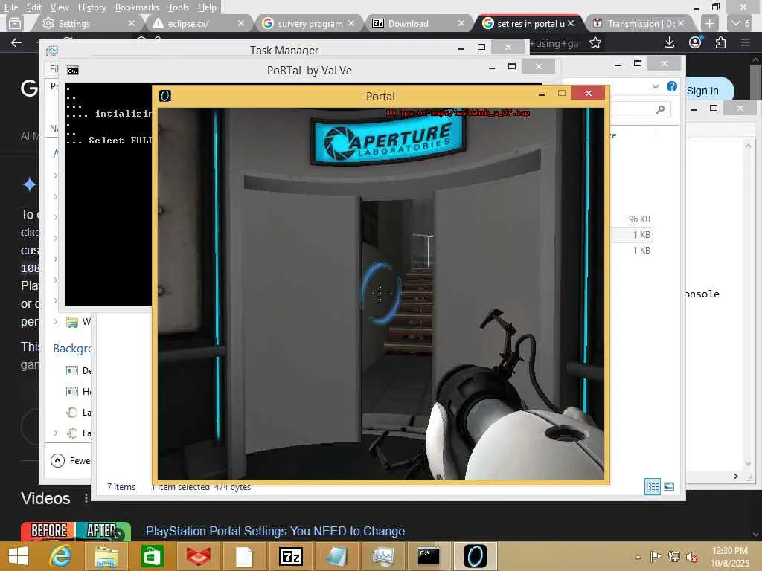
Task: Close the 'set res in portal' tab
Action: point(571,23)
